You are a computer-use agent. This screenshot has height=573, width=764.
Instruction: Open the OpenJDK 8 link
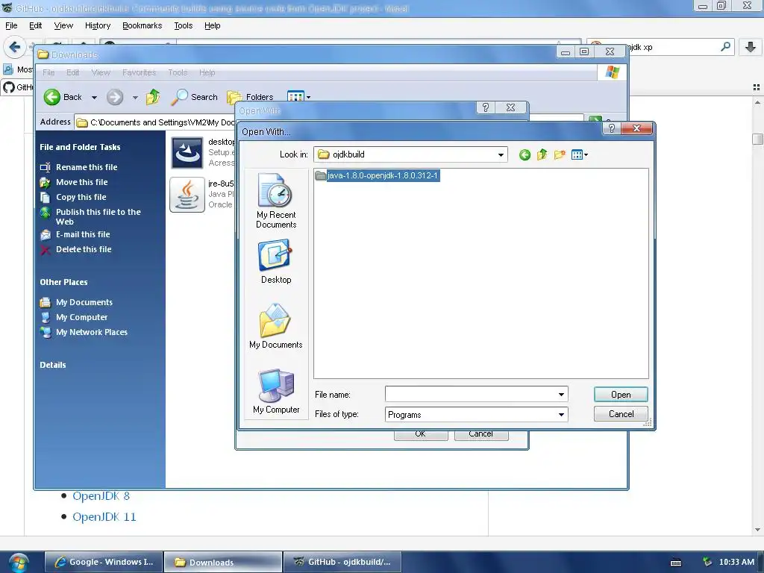click(101, 496)
